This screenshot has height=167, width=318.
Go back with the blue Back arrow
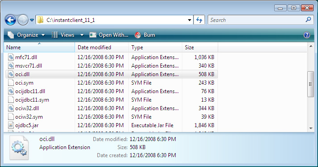coord(10,20)
